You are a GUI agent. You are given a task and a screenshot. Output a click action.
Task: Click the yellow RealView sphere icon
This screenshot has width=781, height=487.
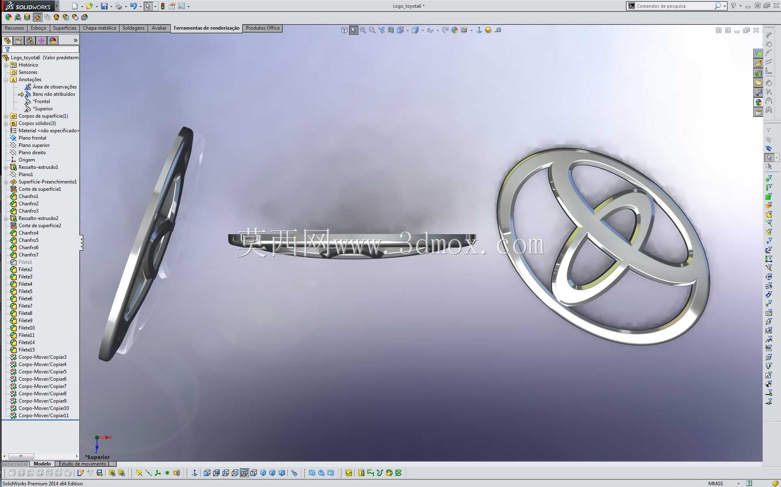click(x=488, y=30)
